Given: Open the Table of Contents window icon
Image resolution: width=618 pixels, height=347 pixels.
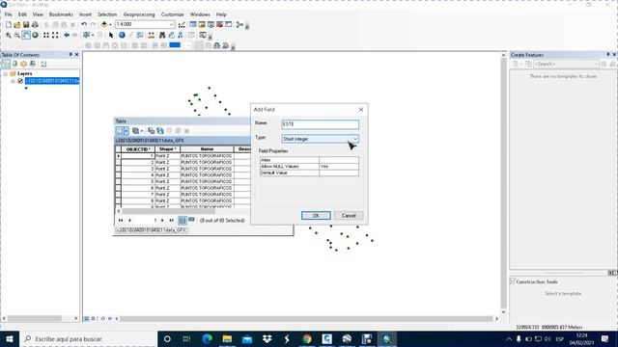Looking at the screenshot, I should pos(193,24).
